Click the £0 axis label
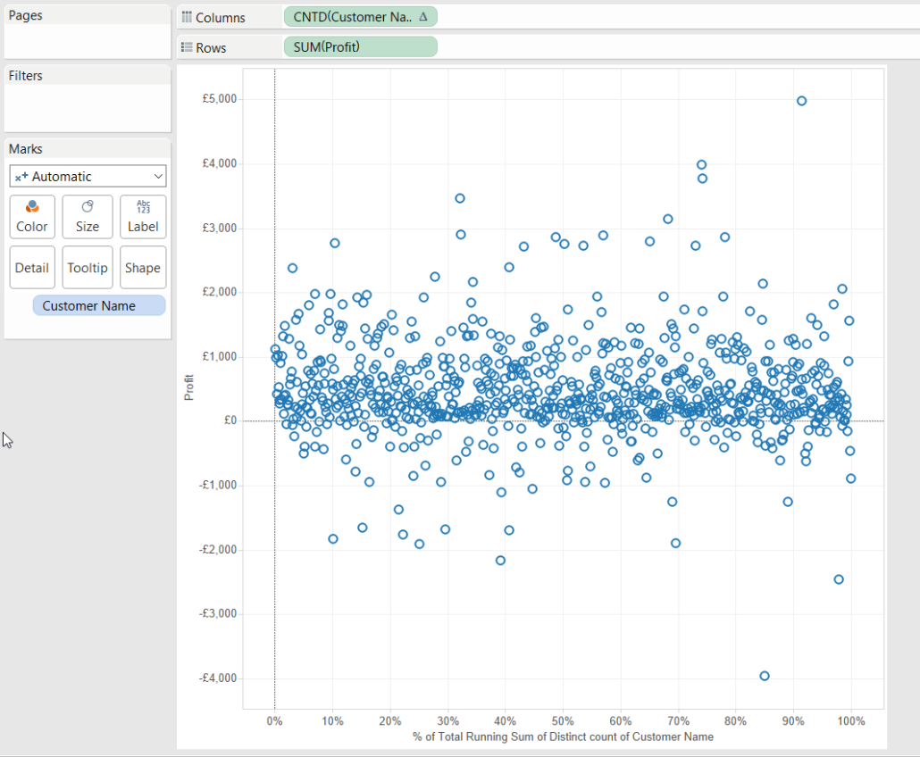 pyautogui.click(x=230, y=420)
